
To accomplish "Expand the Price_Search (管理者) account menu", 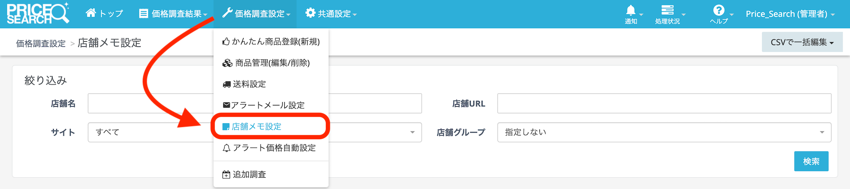I will pos(790,14).
